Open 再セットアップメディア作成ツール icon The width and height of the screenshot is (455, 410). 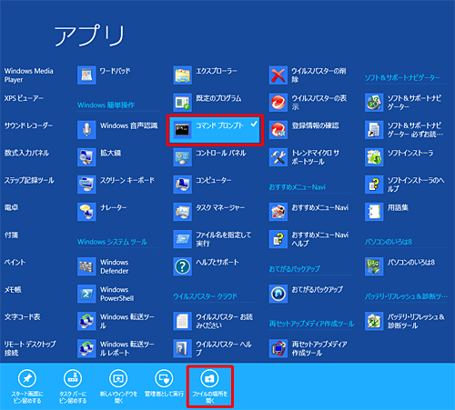[x=278, y=348]
